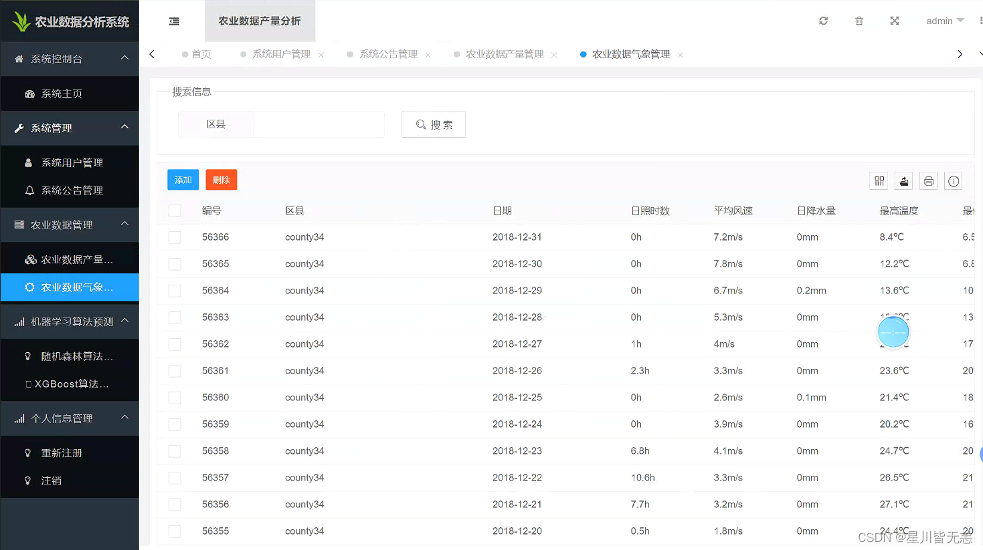Close the 农业数据产量管理 tab
983x550 pixels.
click(x=554, y=55)
